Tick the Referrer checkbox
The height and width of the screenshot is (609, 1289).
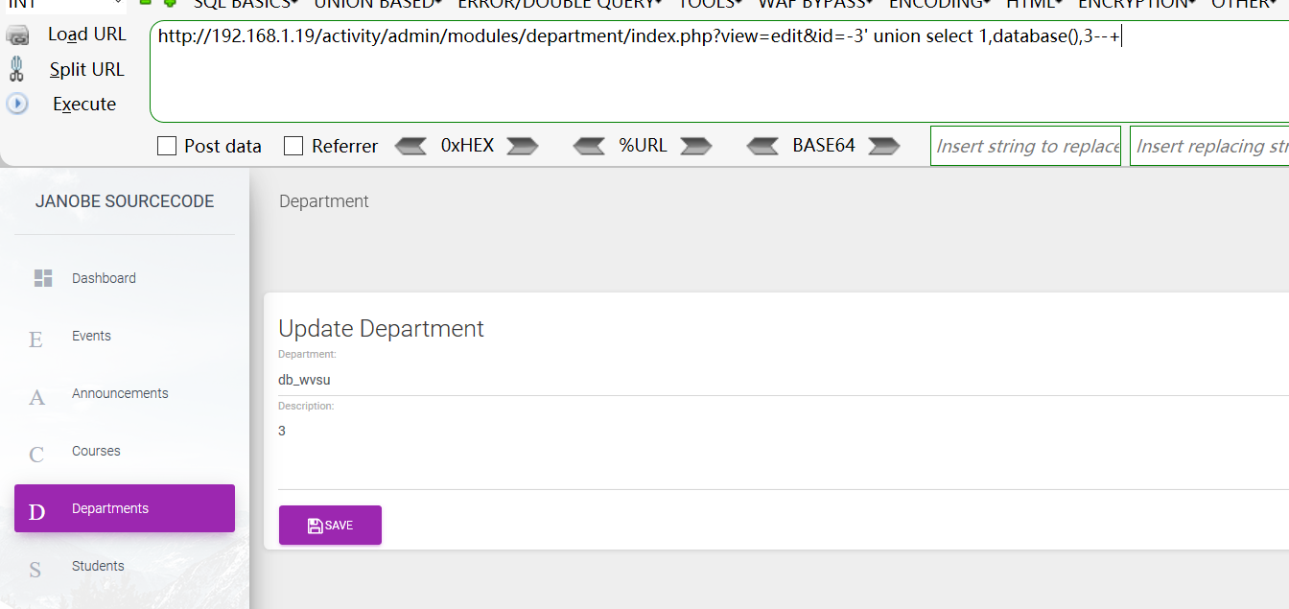[x=293, y=146]
